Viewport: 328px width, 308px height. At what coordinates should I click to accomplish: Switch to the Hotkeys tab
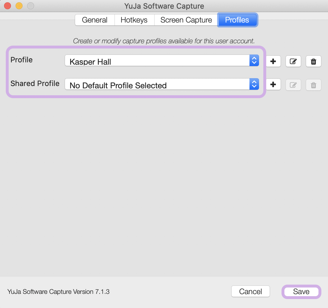pos(134,20)
